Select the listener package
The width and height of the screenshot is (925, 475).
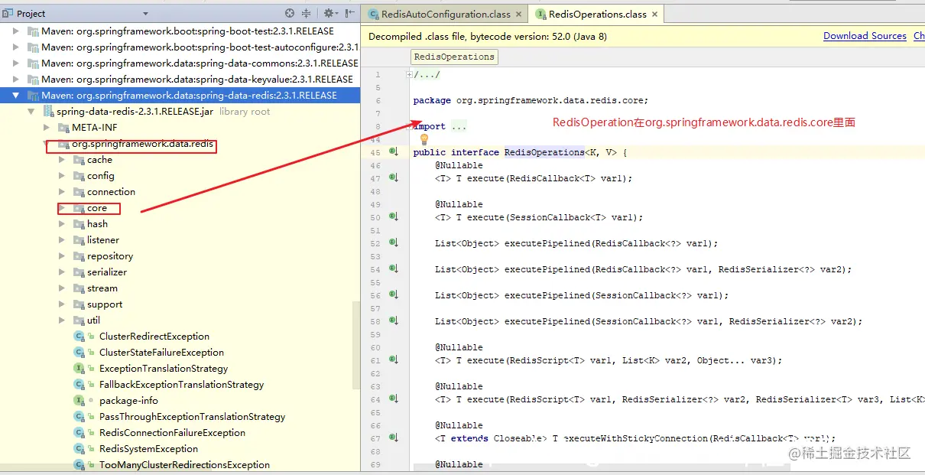pyautogui.click(x=103, y=240)
